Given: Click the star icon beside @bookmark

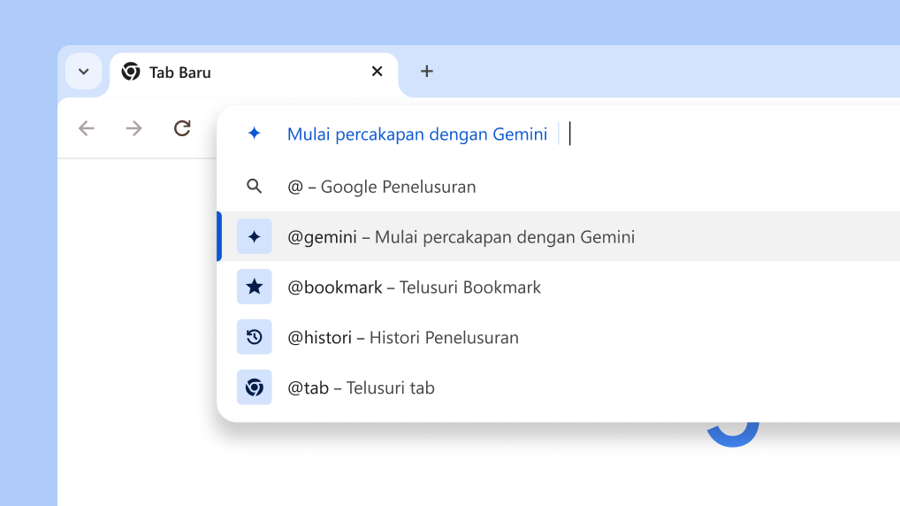Looking at the screenshot, I should [x=255, y=287].
